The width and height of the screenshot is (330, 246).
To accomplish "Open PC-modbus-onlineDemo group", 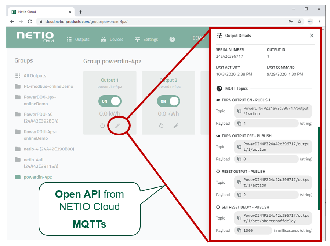I will (44, 86).
